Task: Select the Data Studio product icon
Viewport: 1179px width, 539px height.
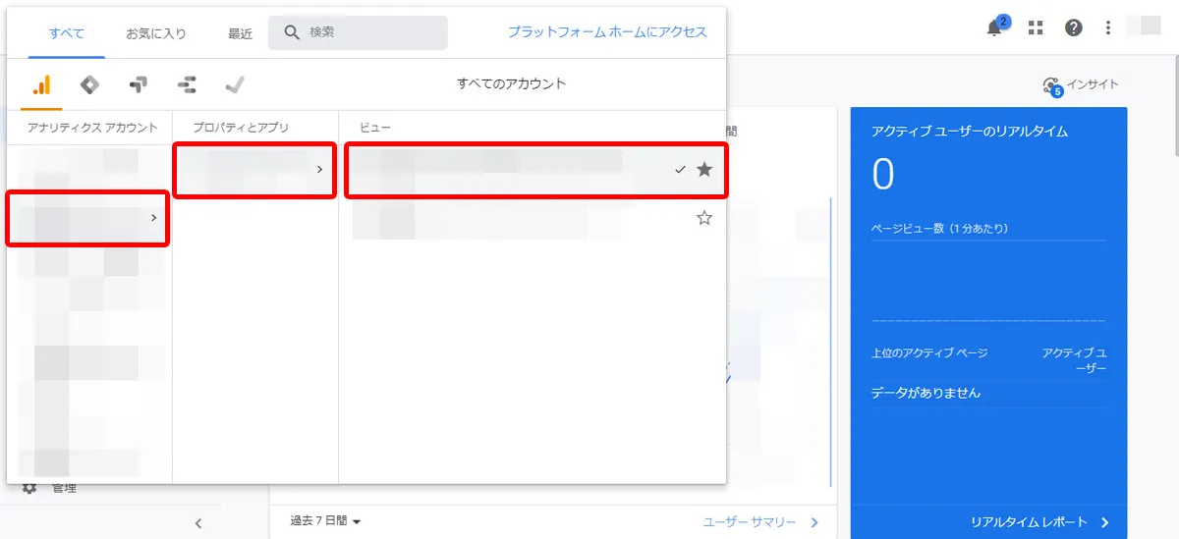Action: coord(186,85)
